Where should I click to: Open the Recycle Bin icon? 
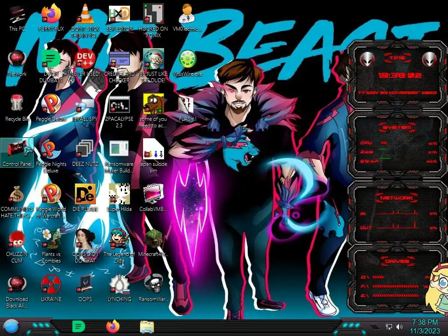[x=17, y=108]
